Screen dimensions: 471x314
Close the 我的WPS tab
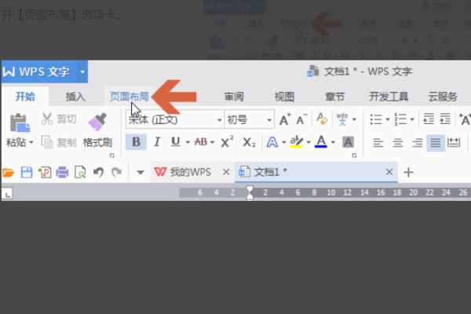(x=226, y=172)
